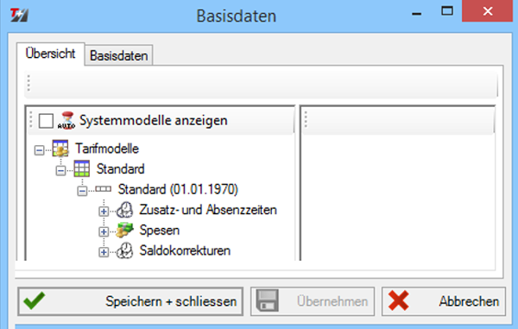Viewport: 518px width, 329px height.
Task: Collapse the Standard (01.01.1970) node
Action: click(82, 191)
